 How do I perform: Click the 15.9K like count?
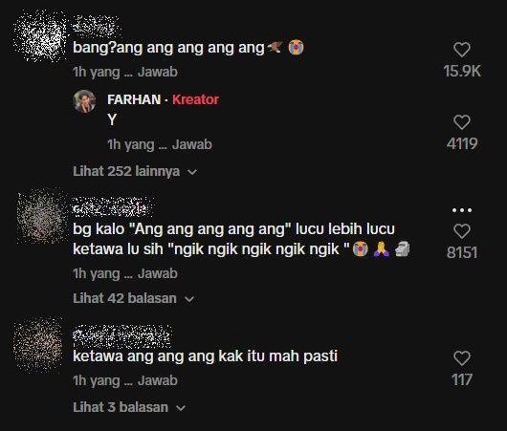tap(462, 71)
